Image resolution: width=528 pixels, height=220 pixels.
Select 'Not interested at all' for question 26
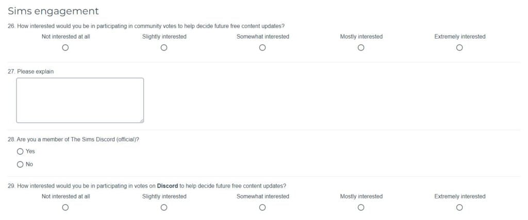tap(65, 48)
